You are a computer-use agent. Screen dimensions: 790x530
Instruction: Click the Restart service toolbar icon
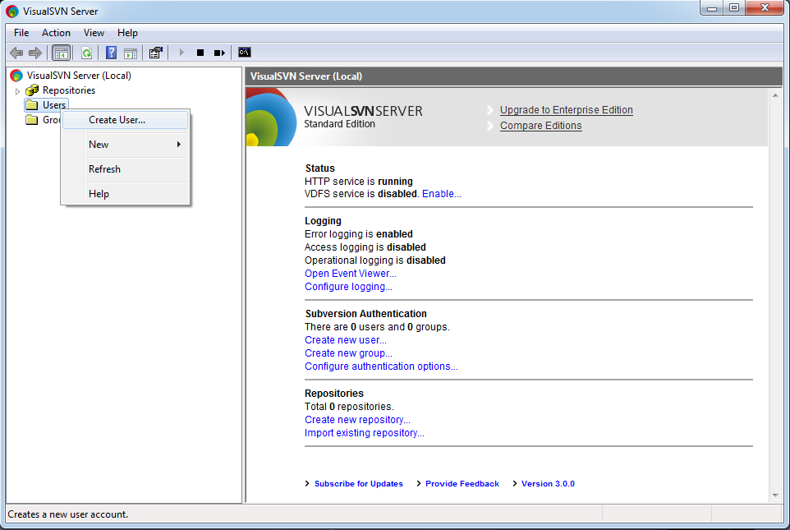(x=219, y=53)
